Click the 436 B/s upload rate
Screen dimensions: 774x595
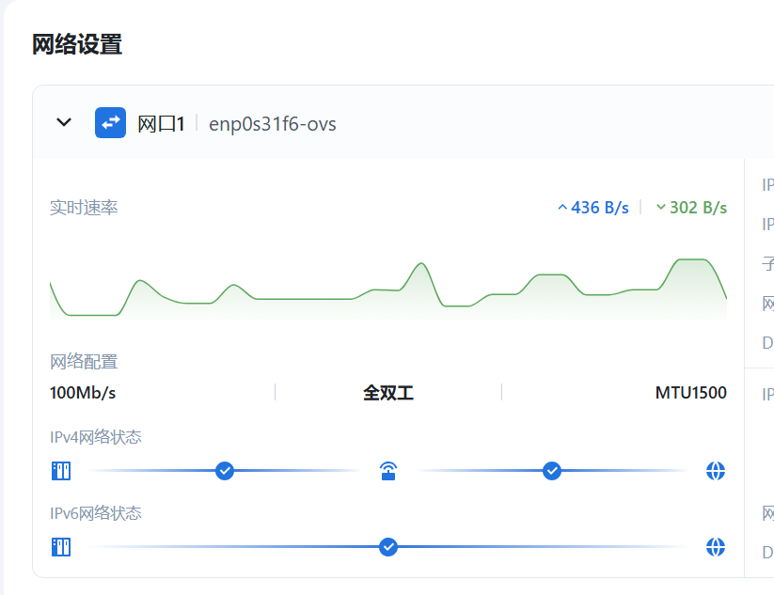(600, 208)
